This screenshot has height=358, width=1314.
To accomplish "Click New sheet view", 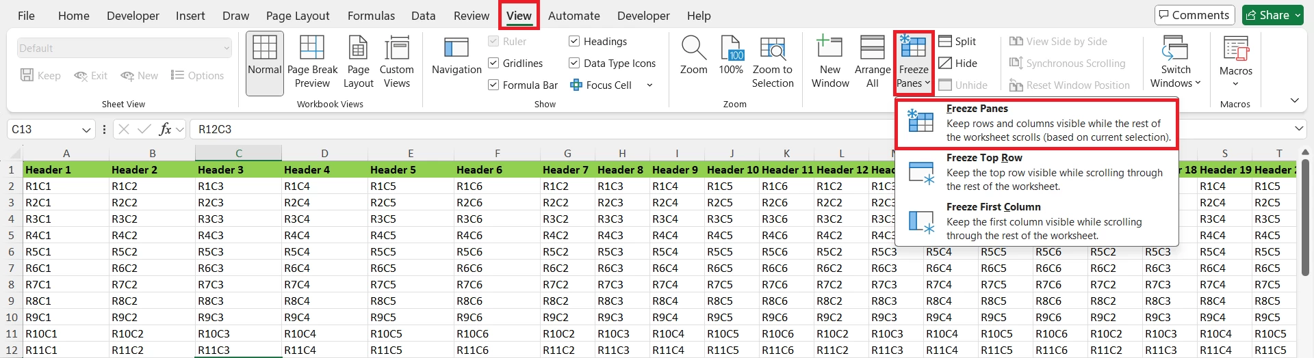I will tap(139, 76).
